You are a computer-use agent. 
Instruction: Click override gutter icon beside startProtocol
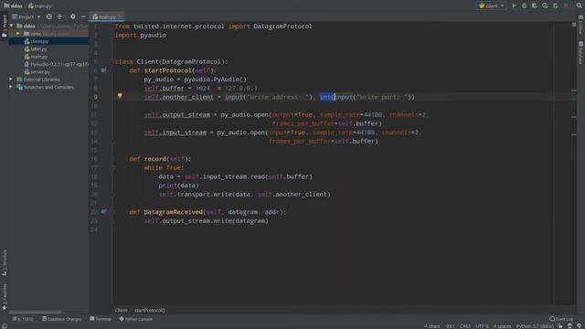(x=103, y=70)
